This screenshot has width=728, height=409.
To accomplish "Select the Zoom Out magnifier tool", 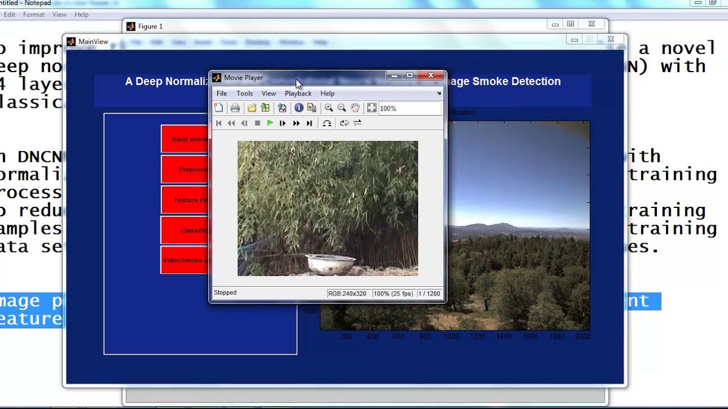I will [x=342, y=108].
